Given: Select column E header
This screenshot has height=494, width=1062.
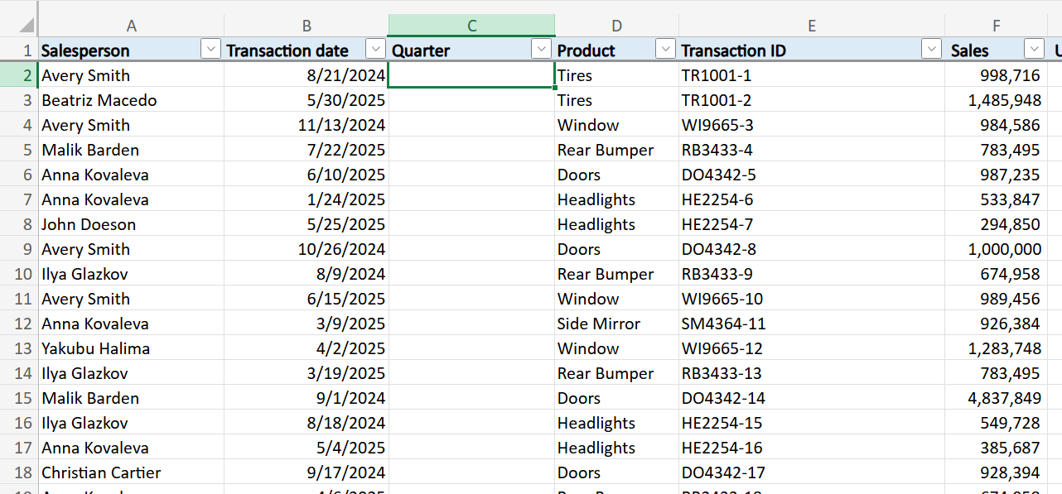Looking at the screenshot, I should tap(812, 25).
